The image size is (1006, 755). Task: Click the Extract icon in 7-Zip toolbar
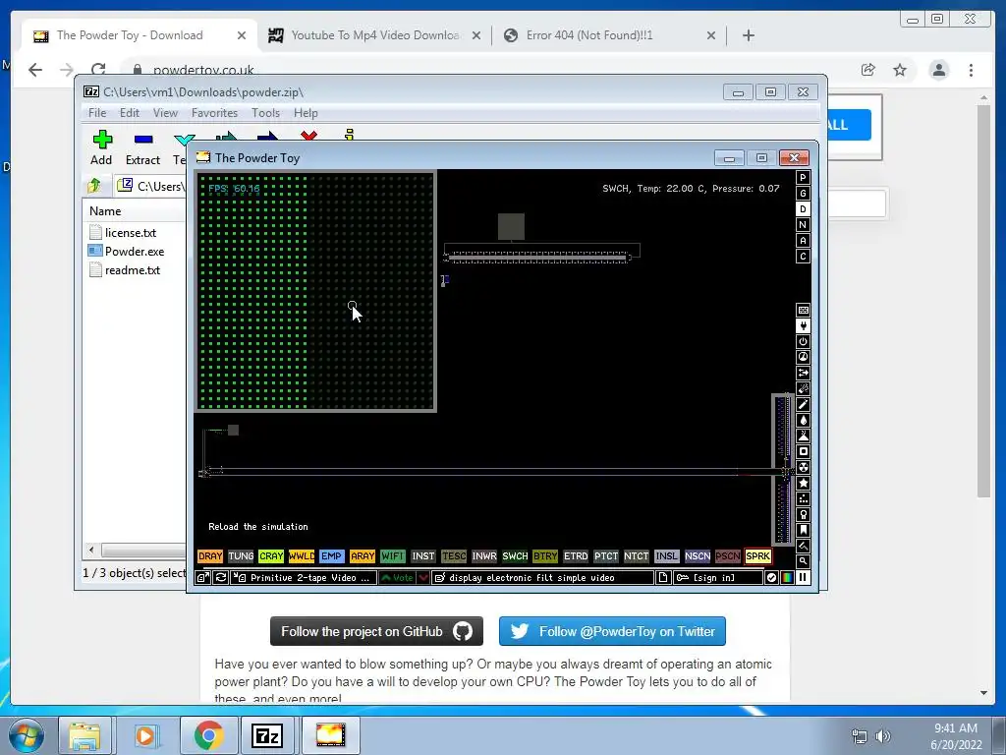pos(142,147)
